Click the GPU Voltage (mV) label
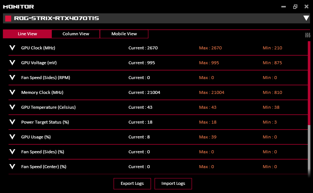 pos(39,63)
